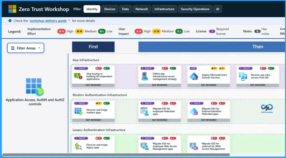Open Discover and triage legacy apps card
Screen dimensions: 286x158
[x=93, y=145]
